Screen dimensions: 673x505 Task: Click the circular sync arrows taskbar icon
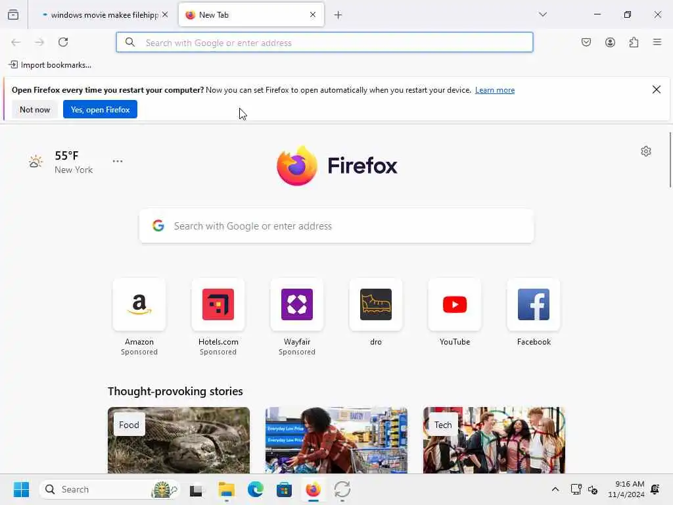(342, 489)
